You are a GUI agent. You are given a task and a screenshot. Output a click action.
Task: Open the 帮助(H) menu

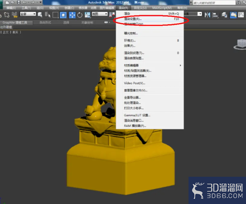182,8
